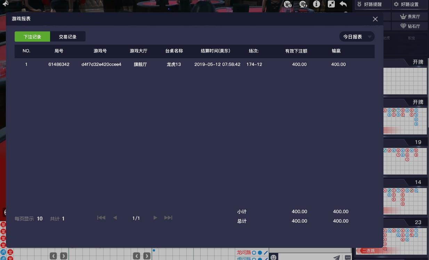Click the 好路设置 button

pyautogui.click(x=410, y=4)
